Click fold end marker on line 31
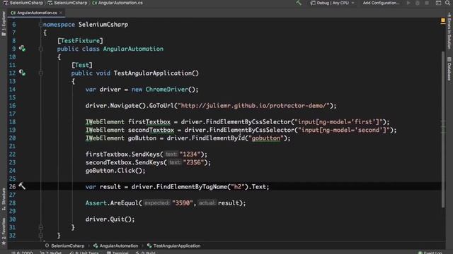 (x=41, y=227)
